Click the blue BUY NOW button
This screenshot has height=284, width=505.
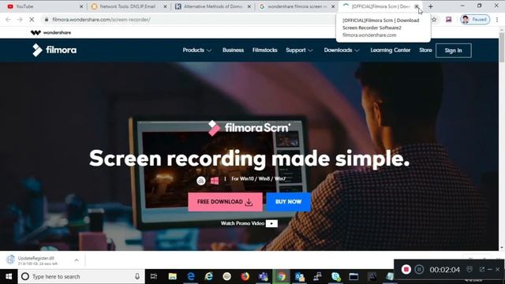click(288, 202)
